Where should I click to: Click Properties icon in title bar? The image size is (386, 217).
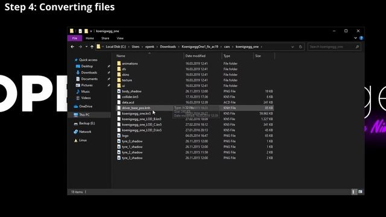click(80, 31)
